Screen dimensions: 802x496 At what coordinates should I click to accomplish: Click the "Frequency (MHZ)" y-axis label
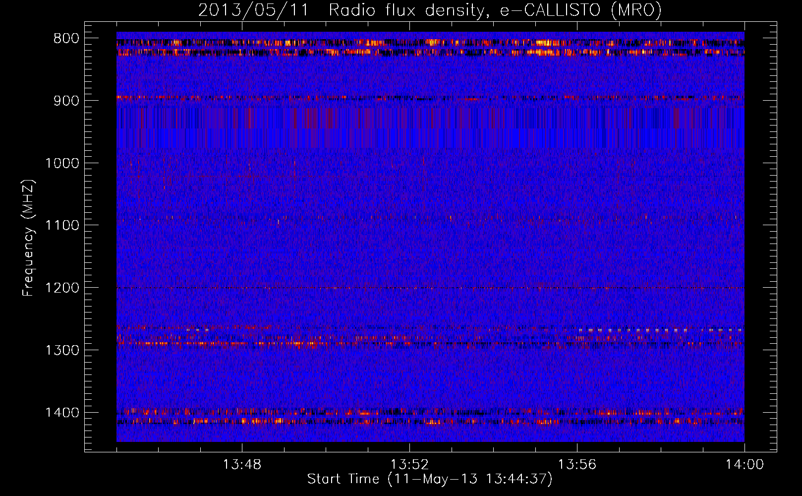(x=28, y=238)
